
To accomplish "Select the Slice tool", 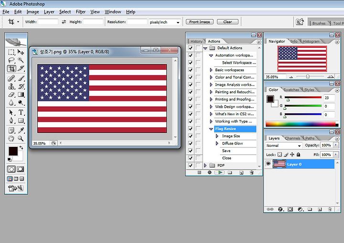I will [21, 68].
